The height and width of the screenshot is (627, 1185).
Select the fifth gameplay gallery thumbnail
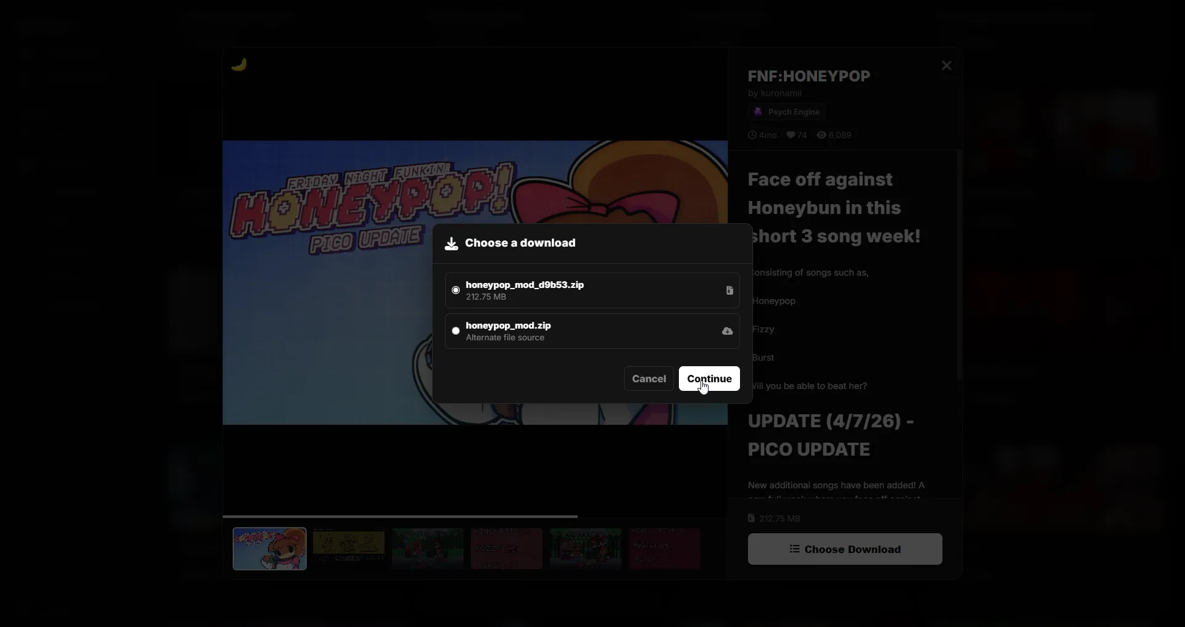(586, 549)
